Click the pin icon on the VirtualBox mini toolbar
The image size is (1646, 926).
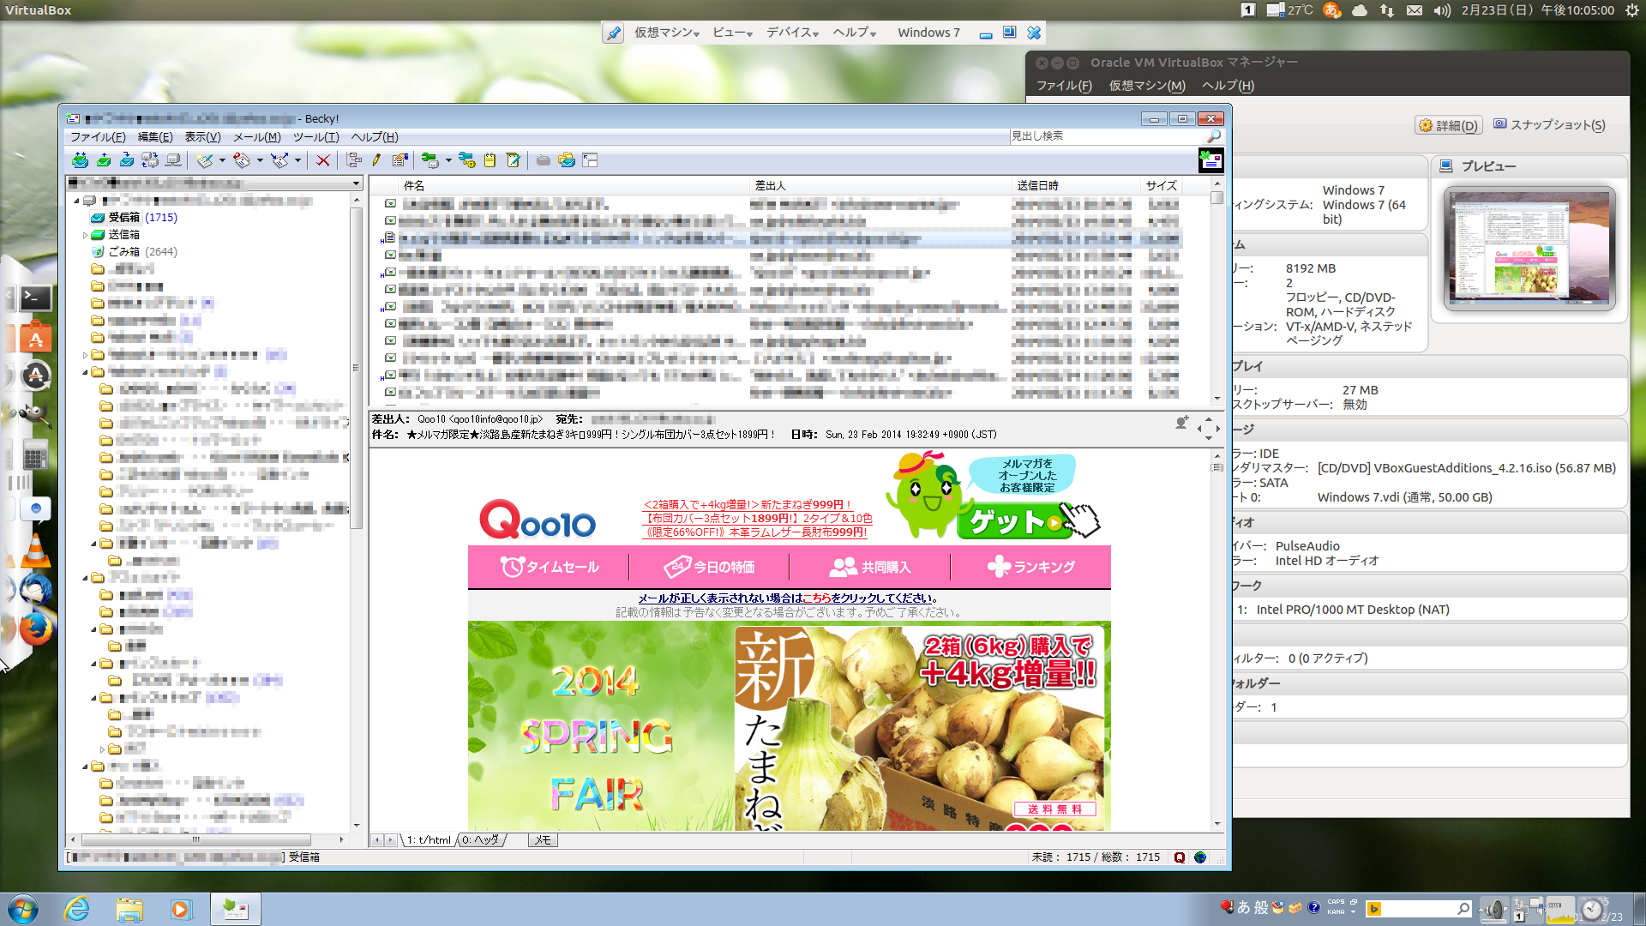tap(613, 33)
